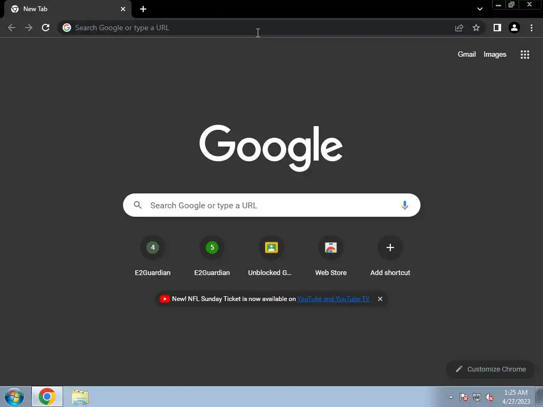Open Unblocked G... shortcut

click(x=271, y=255)
